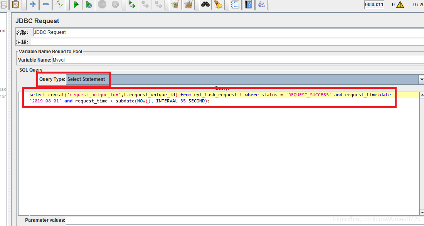
Task: Click the JDBC Request panel title
Action: [x=37, y=21]
